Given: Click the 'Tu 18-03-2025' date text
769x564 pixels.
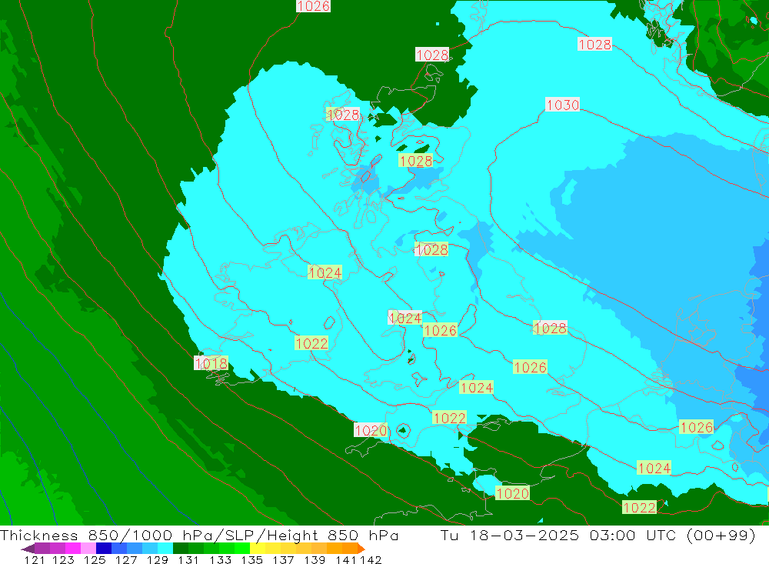Looking at the screenshot, I should pos(510,536).
